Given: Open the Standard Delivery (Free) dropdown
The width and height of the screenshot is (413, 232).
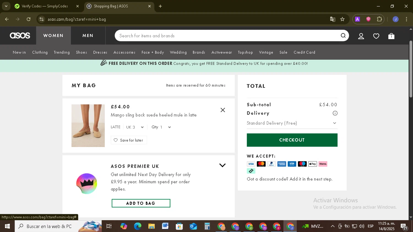Looking at the screenshot, I should pyautogui.click(x=292, y=123).
